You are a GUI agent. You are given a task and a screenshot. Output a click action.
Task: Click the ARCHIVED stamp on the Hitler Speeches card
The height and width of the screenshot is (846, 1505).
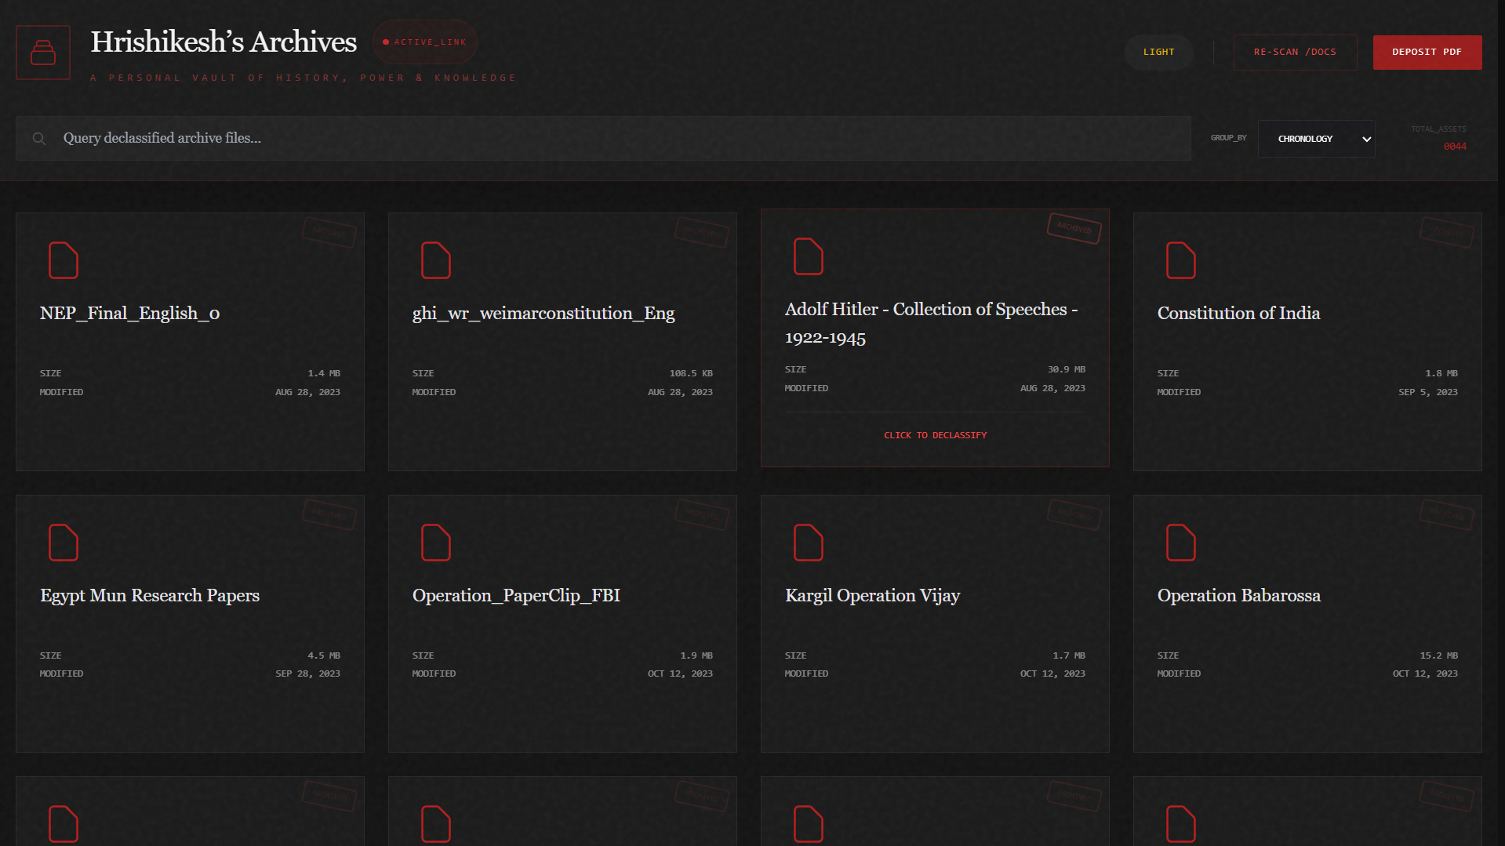[x=1074, y=229]
